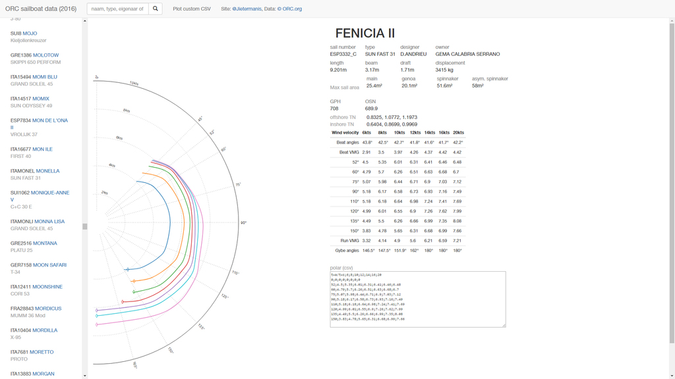675x379 pixels.
Task: Click the owner GEMA CALABRIA SERRANO
Action: pos(467,54)
